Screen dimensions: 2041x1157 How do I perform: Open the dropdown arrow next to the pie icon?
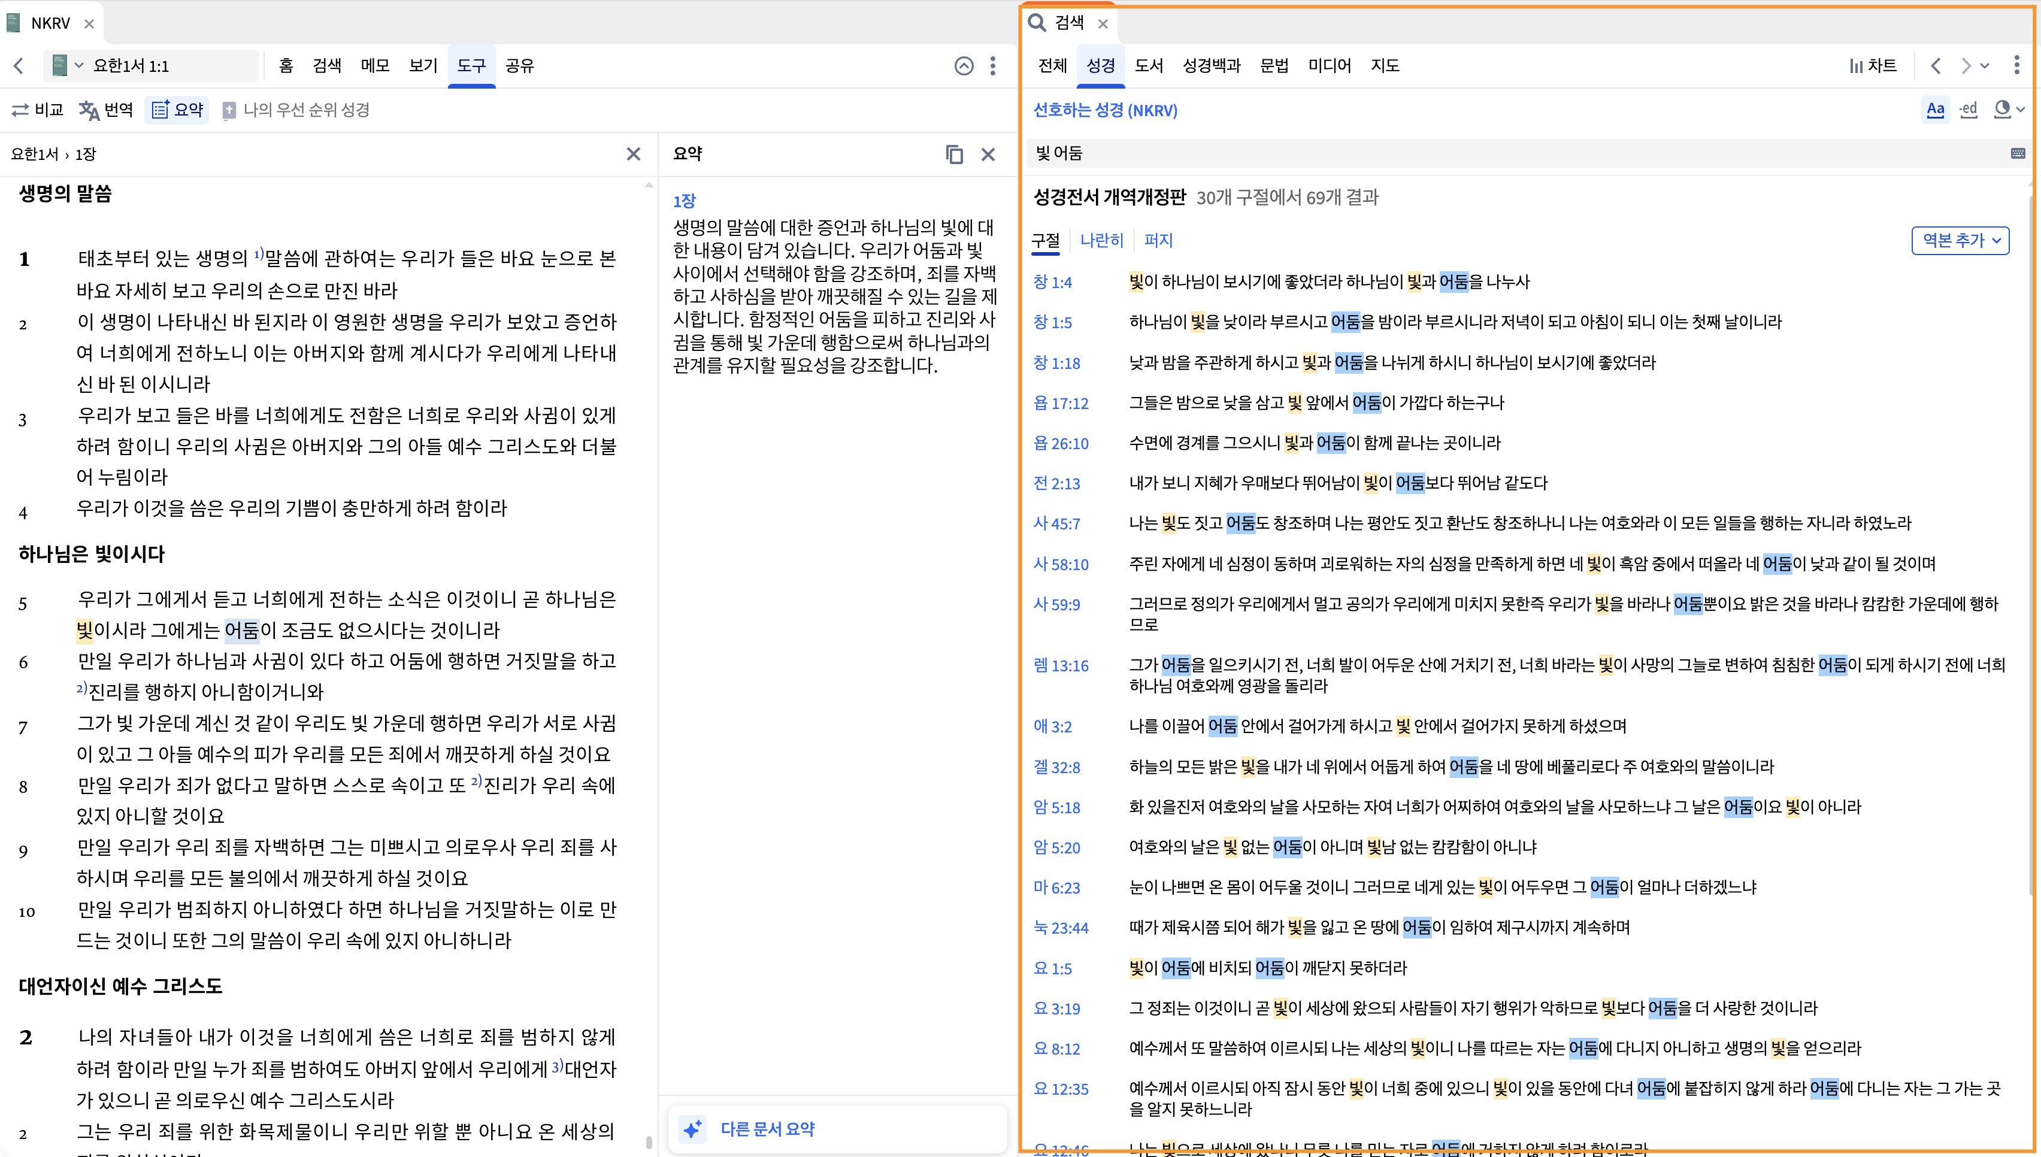tap(2021, 110)
